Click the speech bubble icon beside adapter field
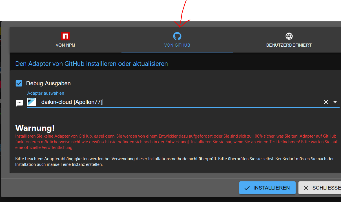341x202 pixels. 19,103
